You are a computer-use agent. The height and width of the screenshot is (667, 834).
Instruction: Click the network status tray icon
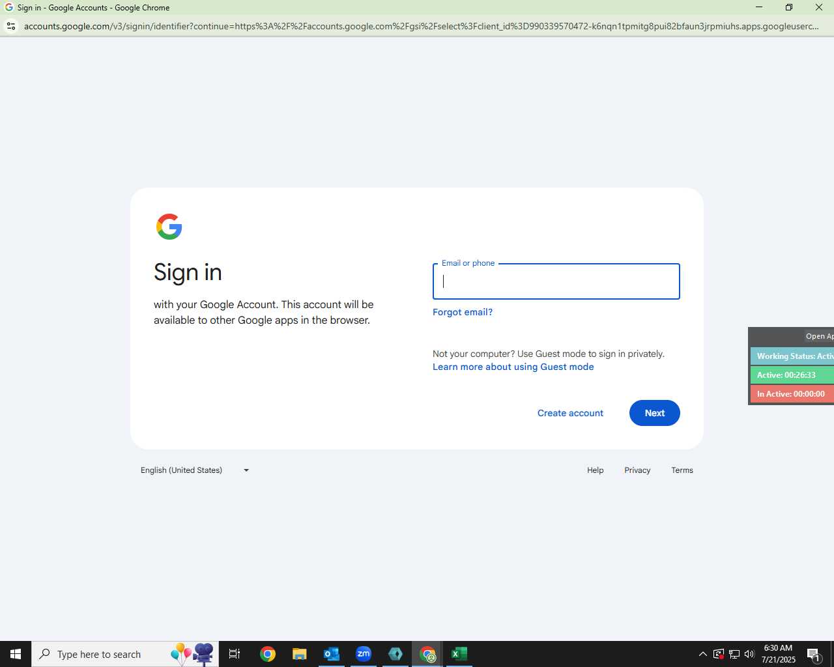click(x=734, y=654)
